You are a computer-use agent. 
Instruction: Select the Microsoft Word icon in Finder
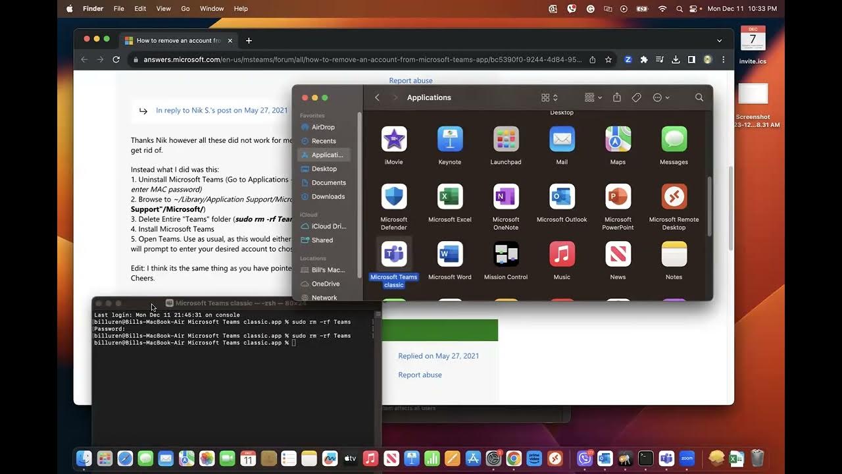coord(450,254)
